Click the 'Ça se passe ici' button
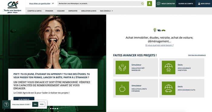212x112 pixels. 24,99
